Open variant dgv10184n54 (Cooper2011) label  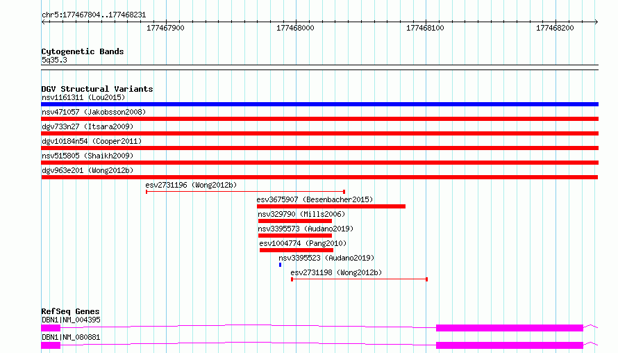(x=92, y=141)
